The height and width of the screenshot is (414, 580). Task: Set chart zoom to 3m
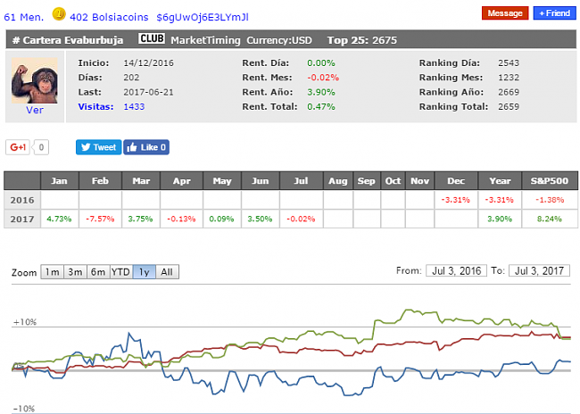75,272
